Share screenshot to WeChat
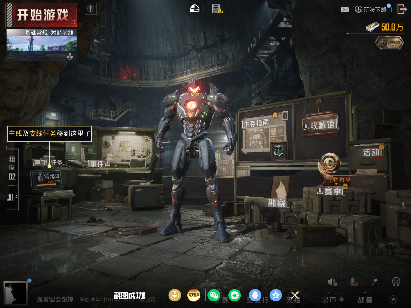Image resolution: width=411 pixels, height=308 pixels. (x=214, y=295)
